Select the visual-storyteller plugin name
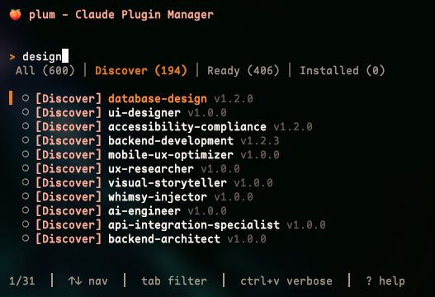The width and height of the screenshot is (435, 297). pos(168,183)
